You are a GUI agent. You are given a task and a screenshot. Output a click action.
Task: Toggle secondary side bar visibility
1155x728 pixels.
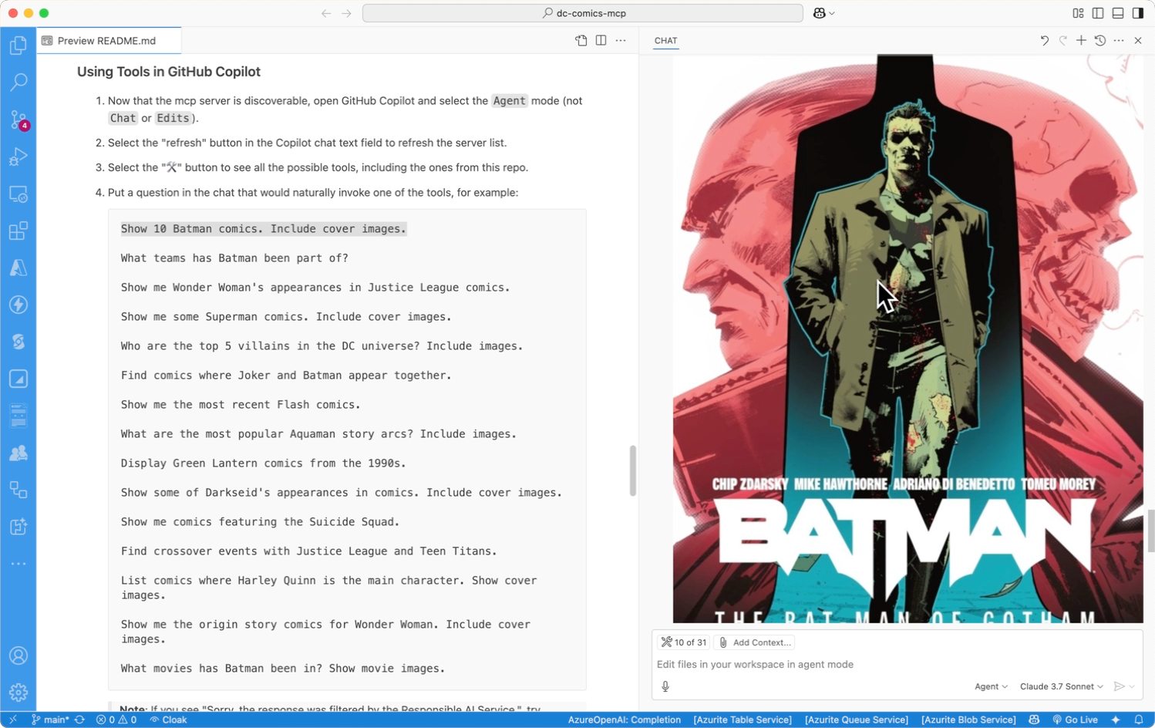pos(1138,13)
